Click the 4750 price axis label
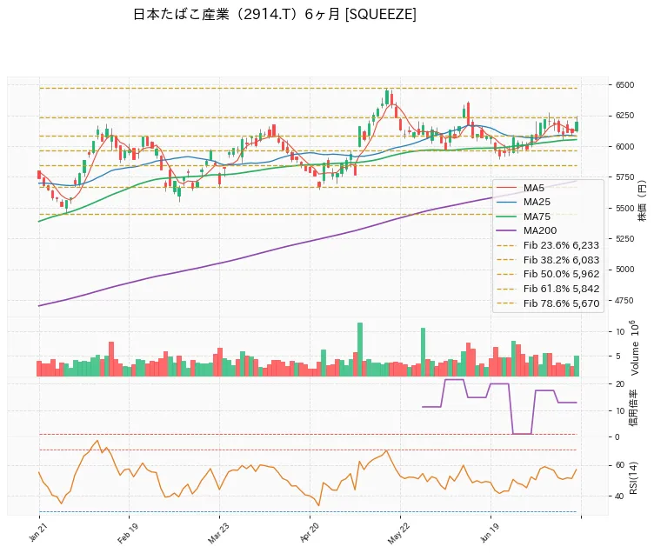 coord(624,300)
